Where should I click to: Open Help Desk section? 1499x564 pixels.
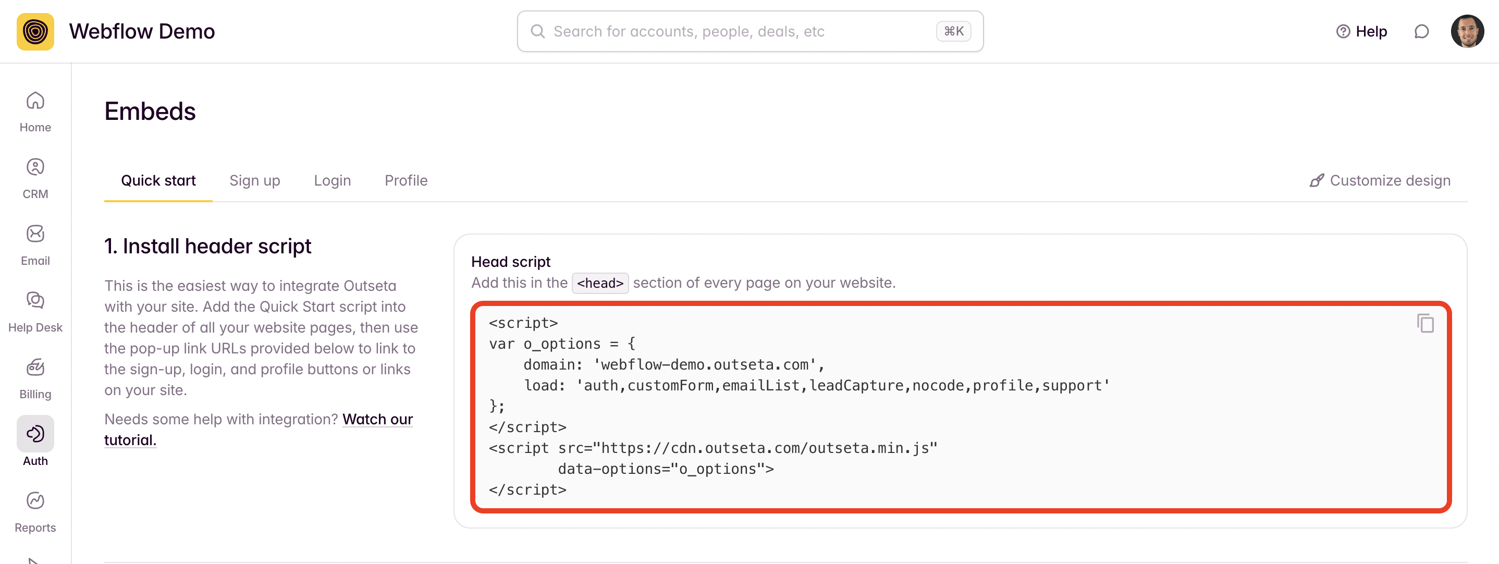(x=35, y=311)
